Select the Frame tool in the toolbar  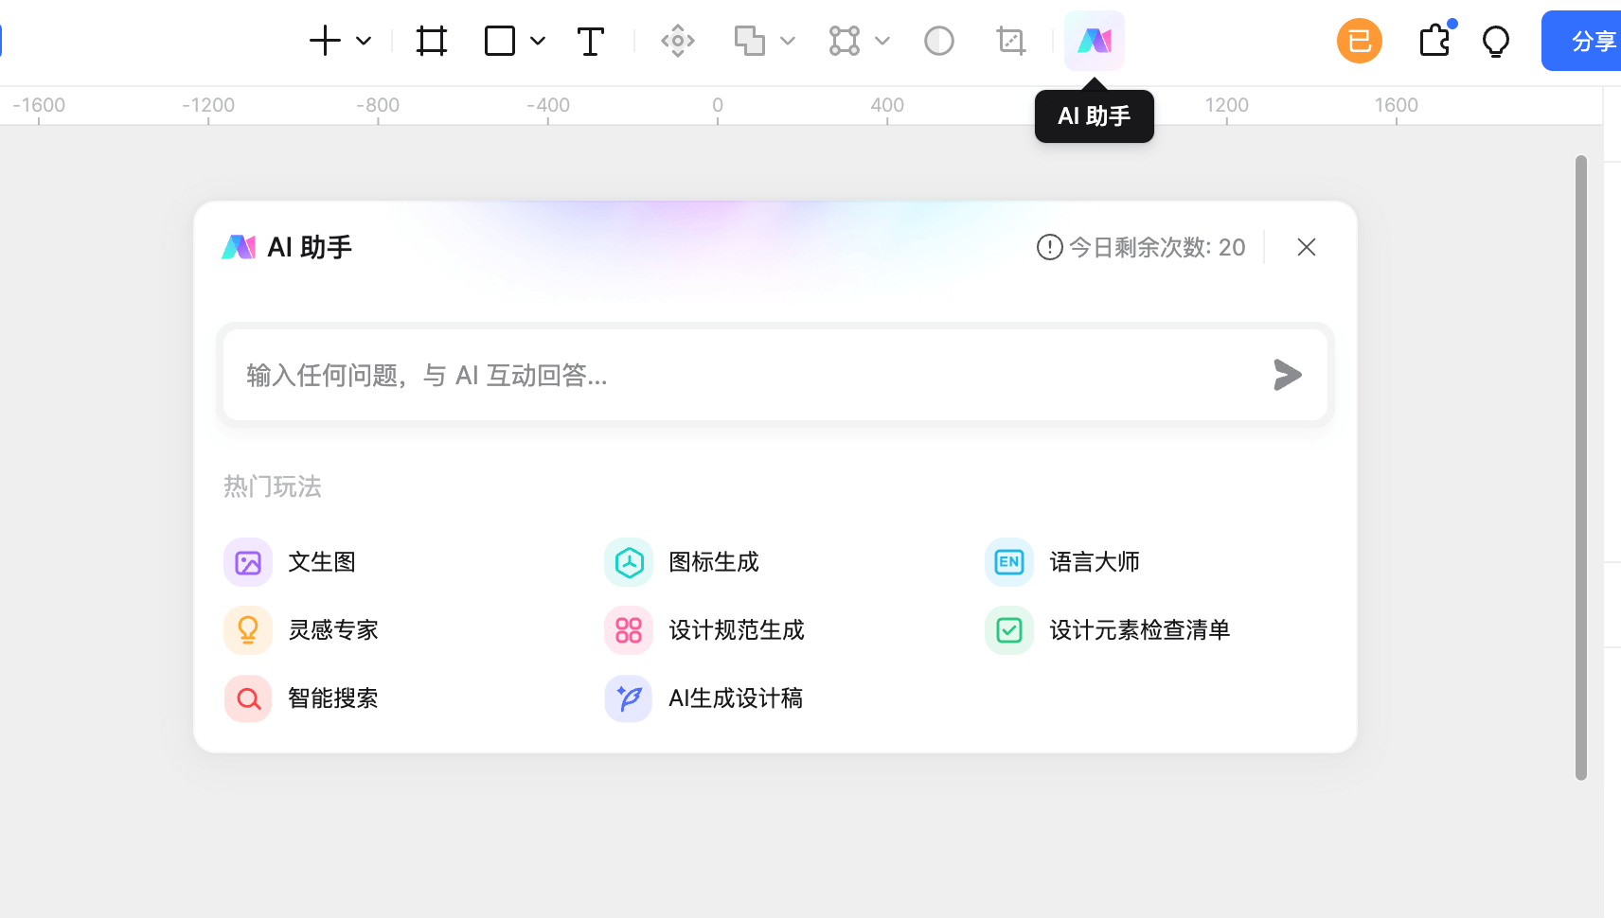click(431, 41)
